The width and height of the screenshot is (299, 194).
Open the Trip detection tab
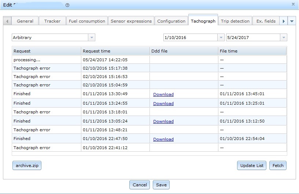[235, 21]
